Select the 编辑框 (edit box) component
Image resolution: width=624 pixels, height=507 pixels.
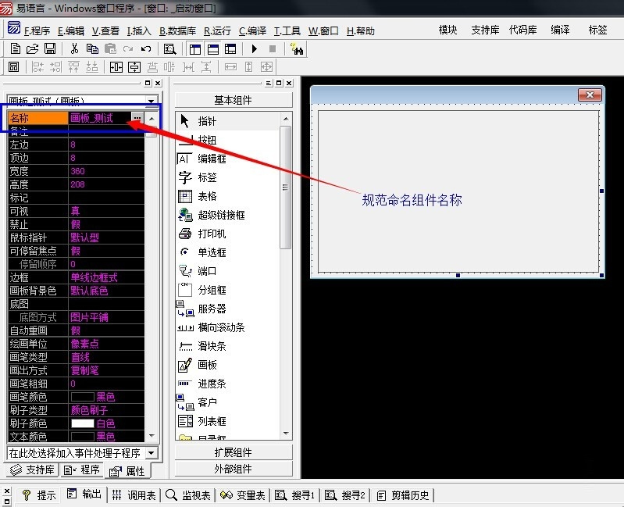pyautogui.click(x=211, y=159)
